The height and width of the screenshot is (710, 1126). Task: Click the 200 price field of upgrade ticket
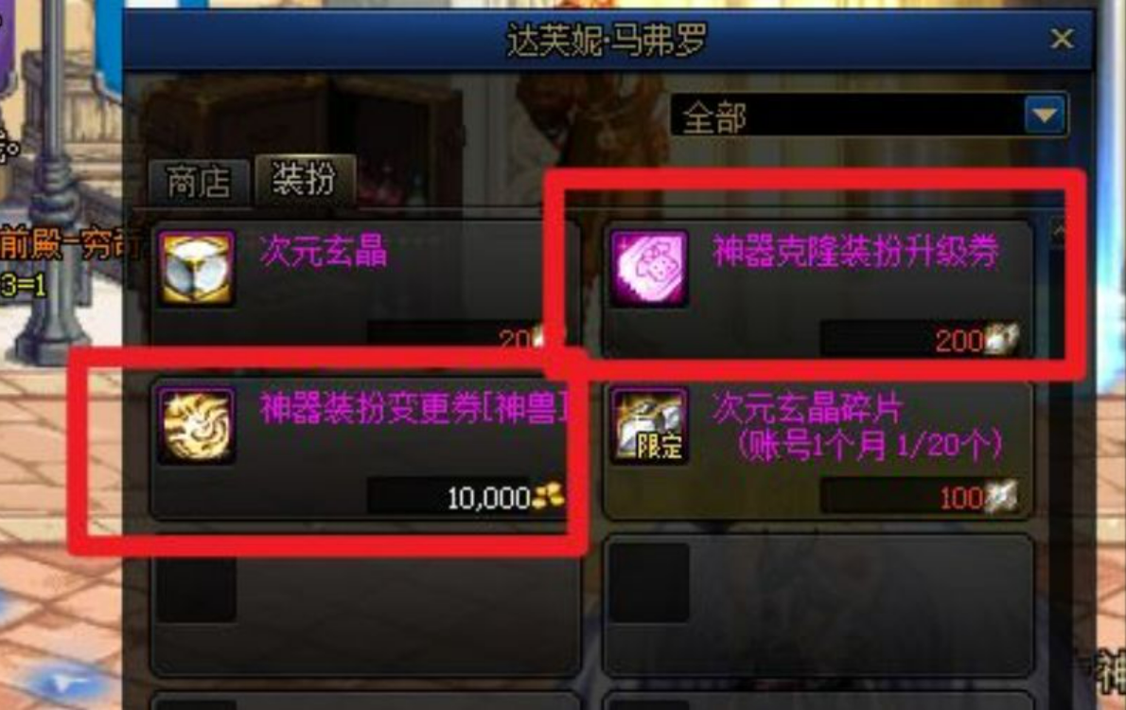[921, 339]
